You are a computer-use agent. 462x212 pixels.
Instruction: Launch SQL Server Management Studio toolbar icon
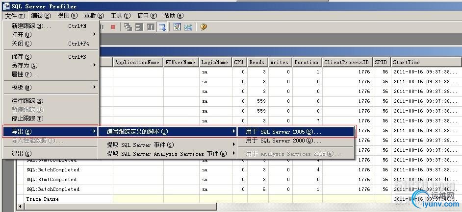(x=177, y=27)
